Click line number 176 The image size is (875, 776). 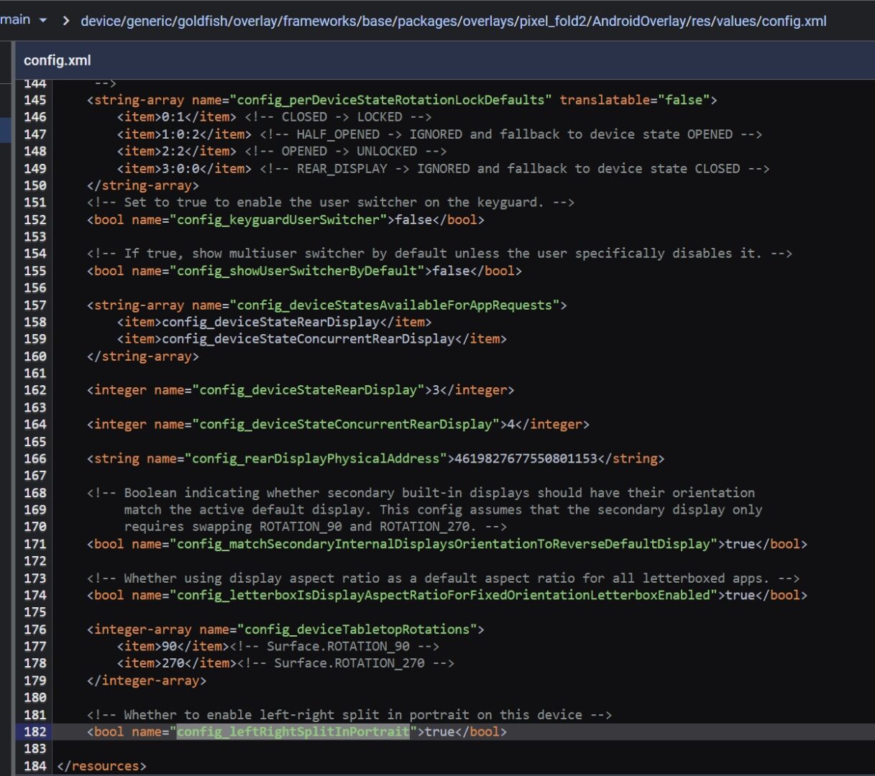[x=35, y=629]
